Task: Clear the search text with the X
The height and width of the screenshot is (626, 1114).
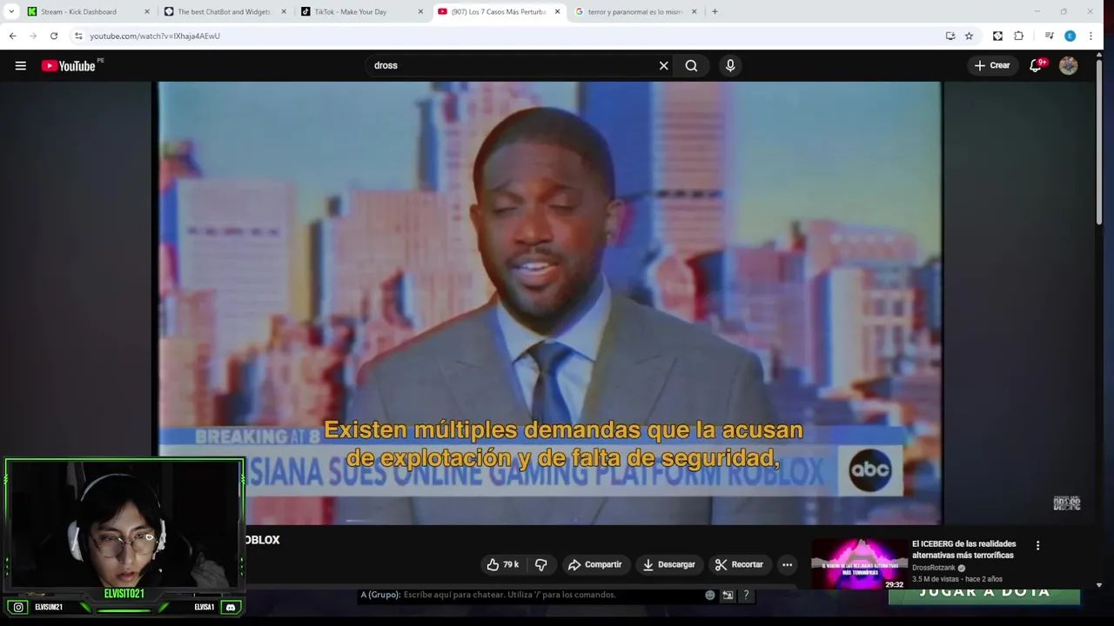Action: click(663, 65)
